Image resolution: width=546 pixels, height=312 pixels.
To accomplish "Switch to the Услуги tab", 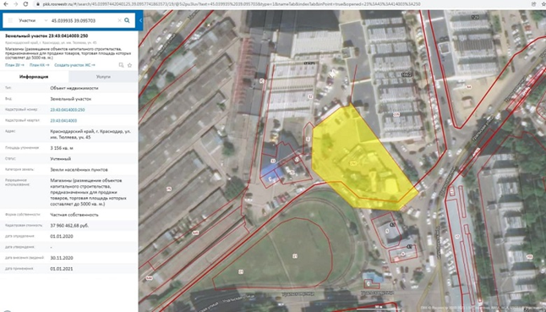I will click(x=103, y=77).
